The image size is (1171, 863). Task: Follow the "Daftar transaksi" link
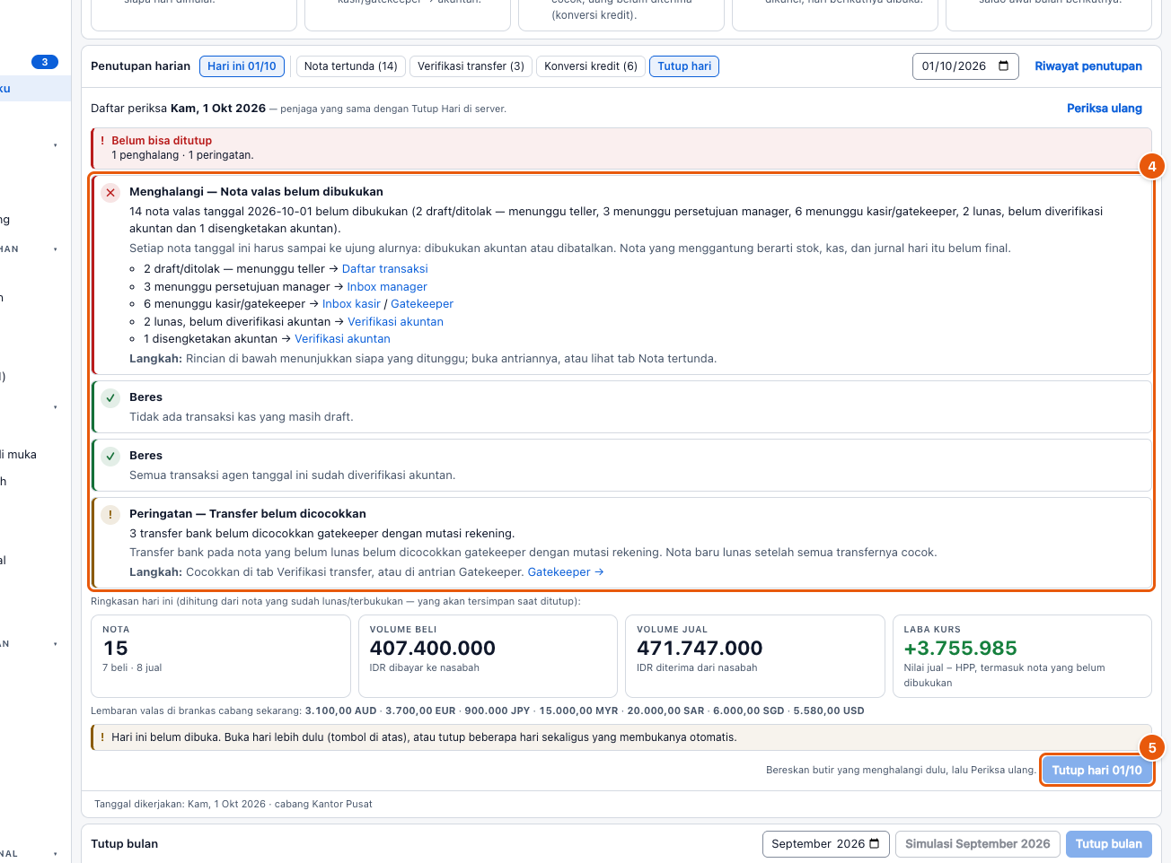pyautogui.click(x=384, y=269)
